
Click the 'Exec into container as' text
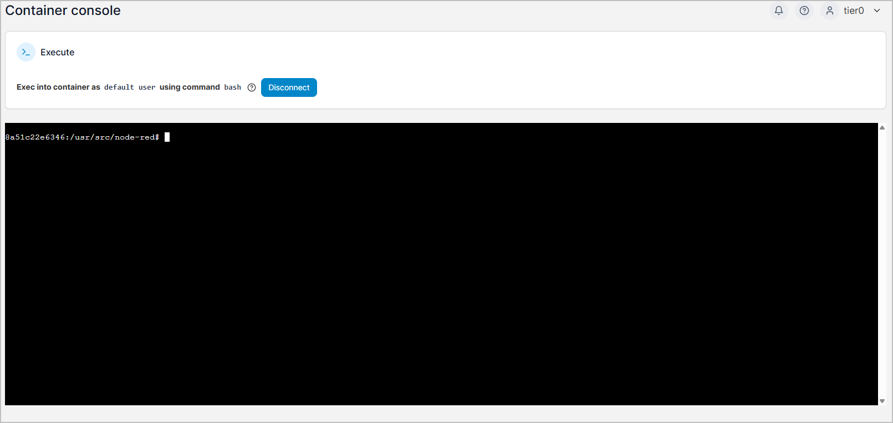tap(58, 87)
